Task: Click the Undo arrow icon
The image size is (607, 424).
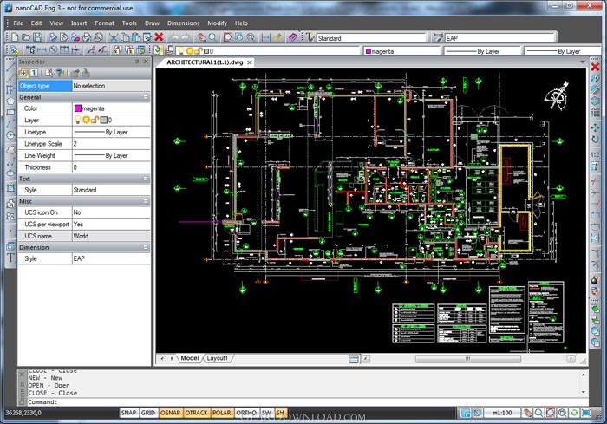Action: [175, 37]
